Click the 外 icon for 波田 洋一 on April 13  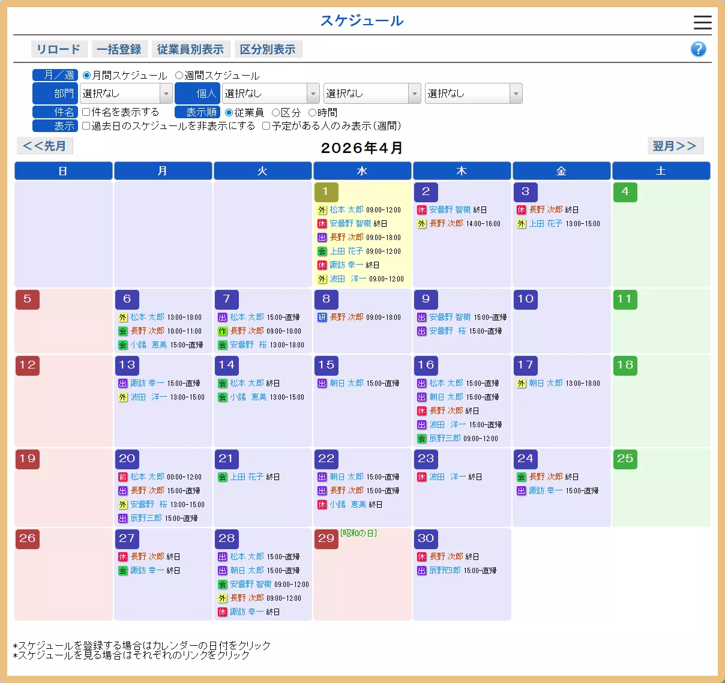coord(123,397)
